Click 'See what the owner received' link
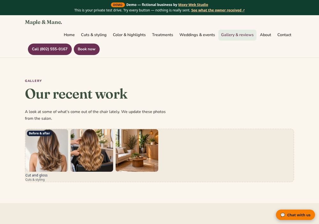This screenshot has height=224, width=319. [x=218, y=10]
